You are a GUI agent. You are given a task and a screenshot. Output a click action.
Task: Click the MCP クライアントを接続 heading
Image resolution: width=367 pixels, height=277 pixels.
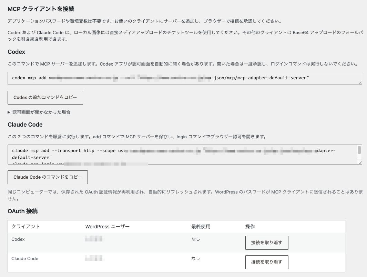tap(41, 9)
